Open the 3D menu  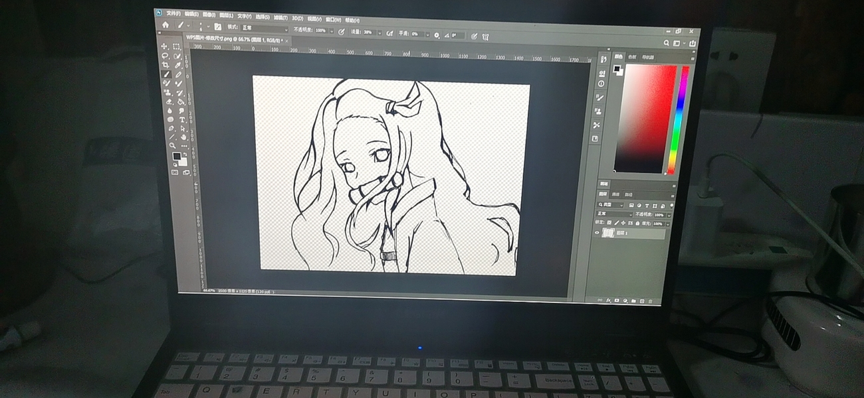point(297,18)
